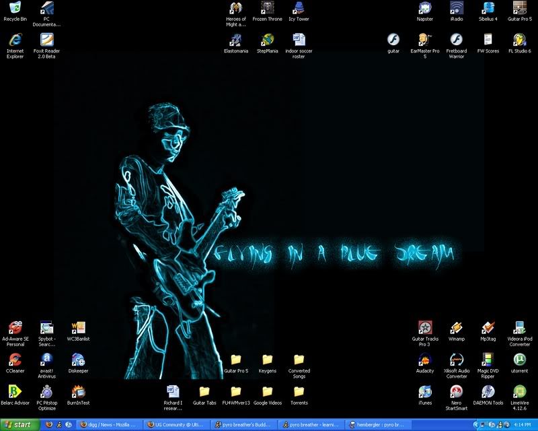Switch to pyro breather - learni... window
Viewport: 538px width, 431px height.
tap(311, 425)
